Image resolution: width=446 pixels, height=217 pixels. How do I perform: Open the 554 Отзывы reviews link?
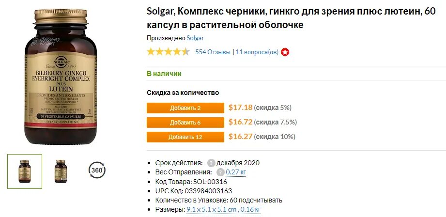213,52
